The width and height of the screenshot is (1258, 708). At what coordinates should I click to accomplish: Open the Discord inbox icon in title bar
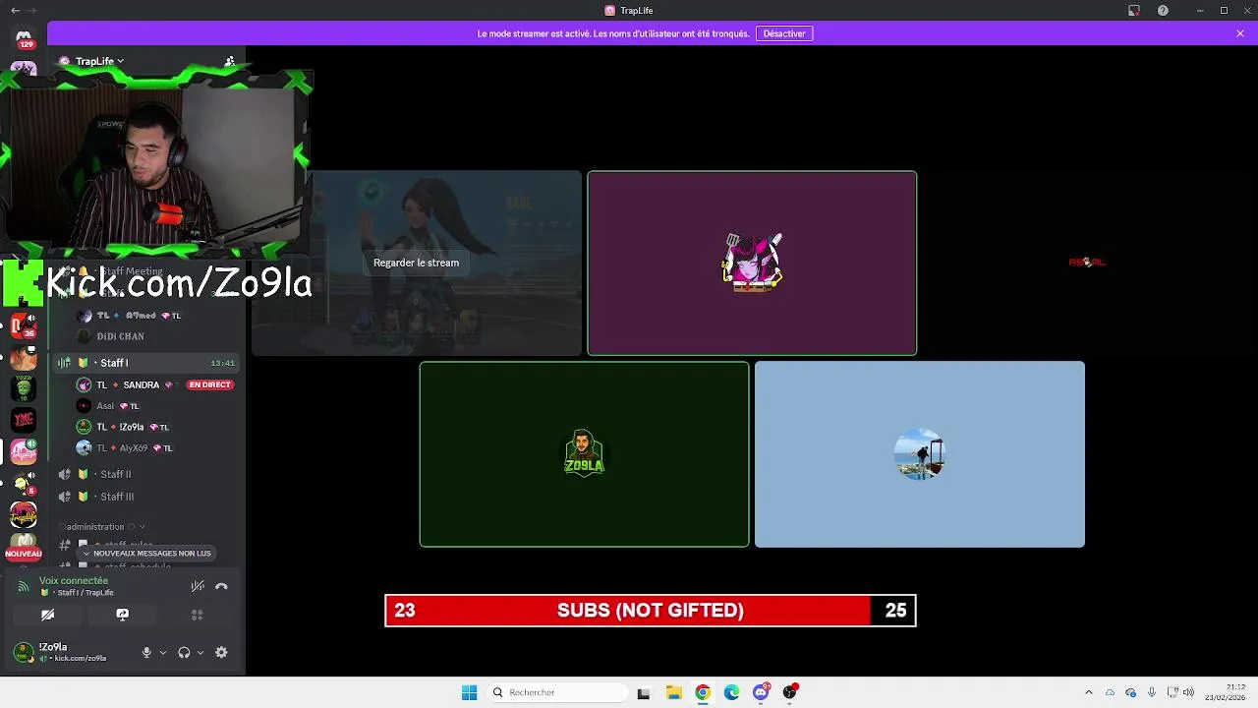pos(1134,10)
